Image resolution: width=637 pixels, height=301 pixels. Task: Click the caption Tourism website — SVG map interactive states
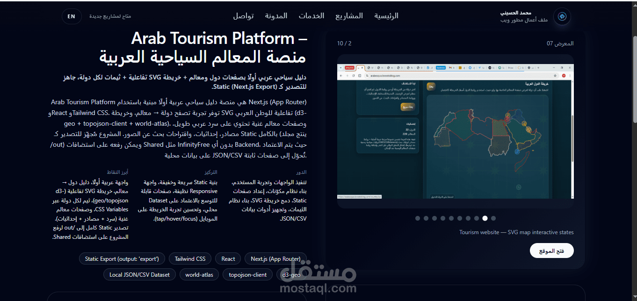(x=516, y=232)
